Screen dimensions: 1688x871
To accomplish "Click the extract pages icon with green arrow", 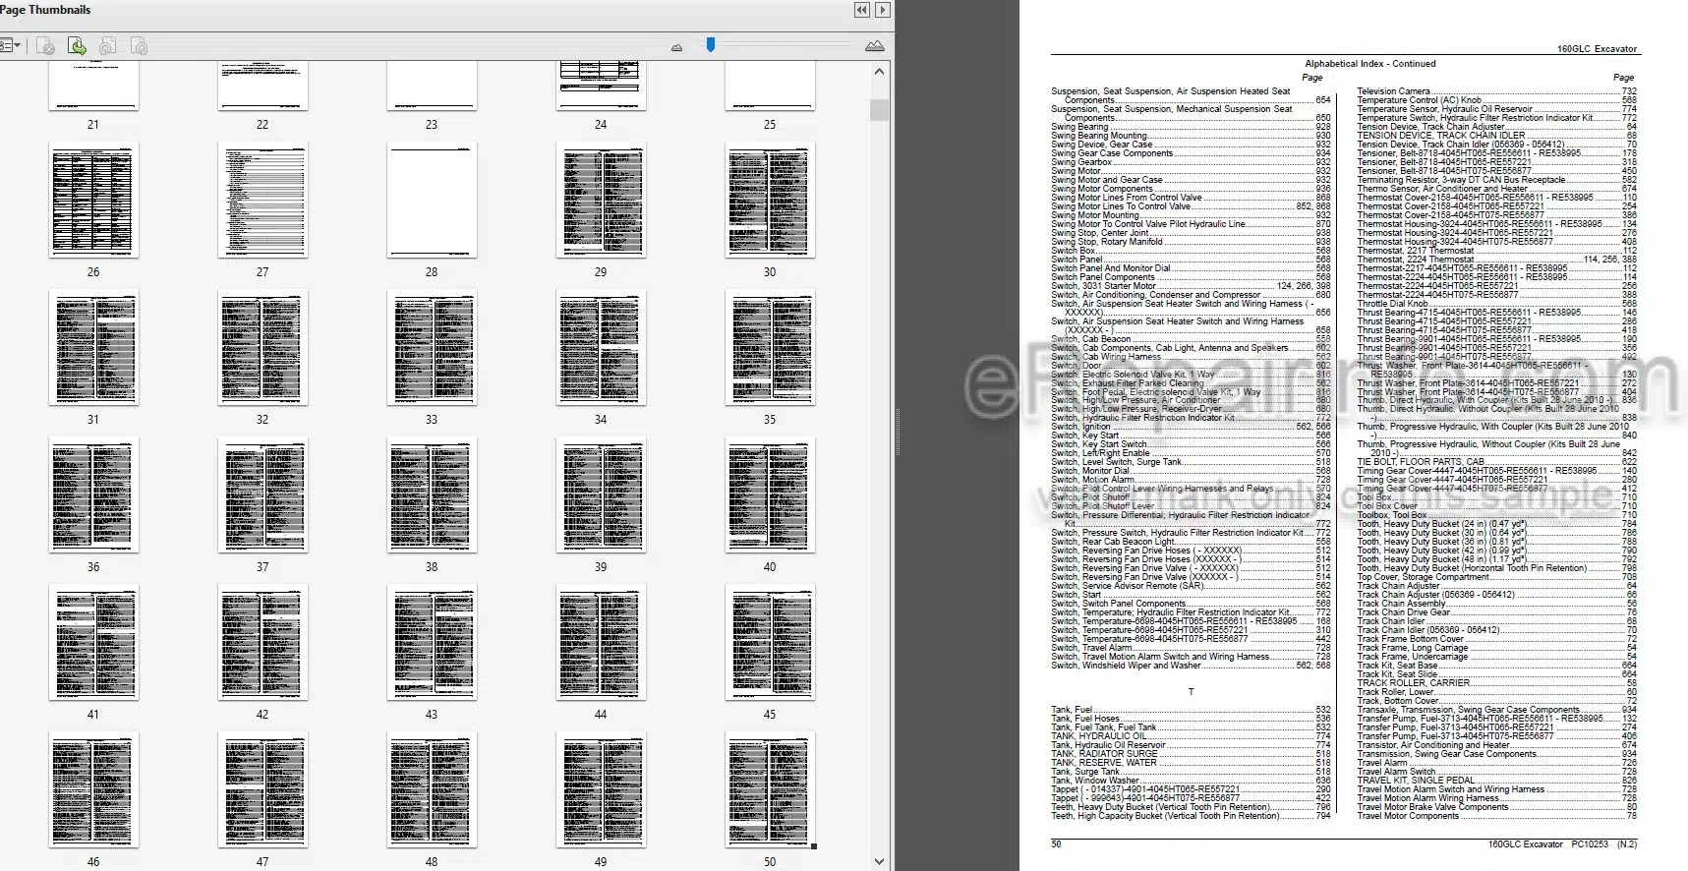I will [77, 45].
